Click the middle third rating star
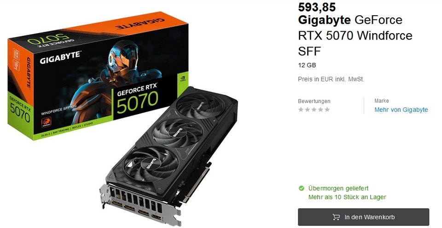 click(x=314, y=109)
